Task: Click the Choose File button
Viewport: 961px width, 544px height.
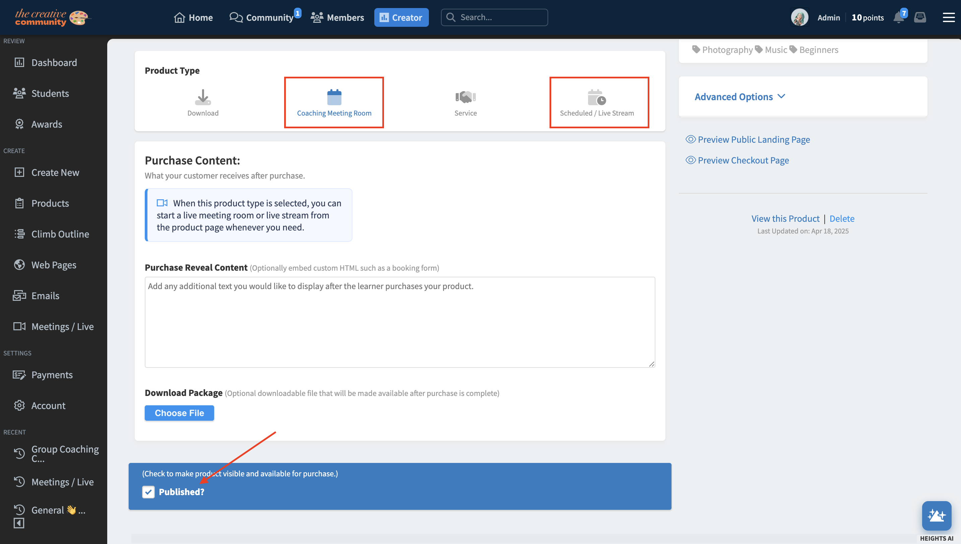Action: [179, 413]
